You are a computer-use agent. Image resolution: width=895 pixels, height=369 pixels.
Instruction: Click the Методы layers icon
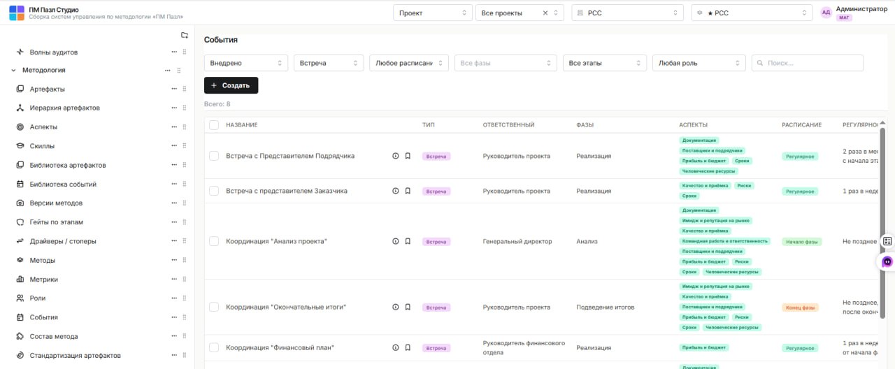pyautogui.click(x=20, y=260)
